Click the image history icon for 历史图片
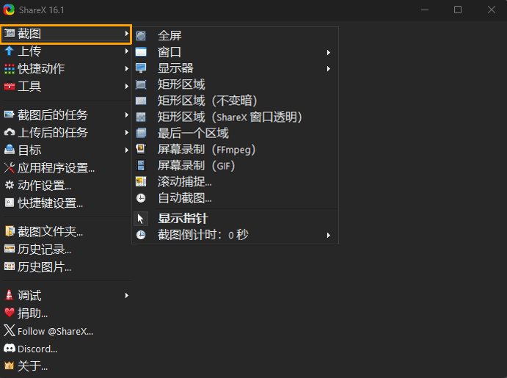Viewport: 507px width, 378px height. [x=10, y=266]
